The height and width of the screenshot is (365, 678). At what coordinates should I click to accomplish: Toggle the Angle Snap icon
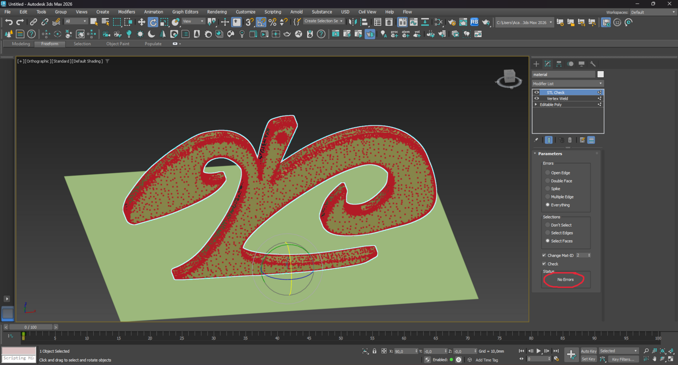tap(261, 22)
